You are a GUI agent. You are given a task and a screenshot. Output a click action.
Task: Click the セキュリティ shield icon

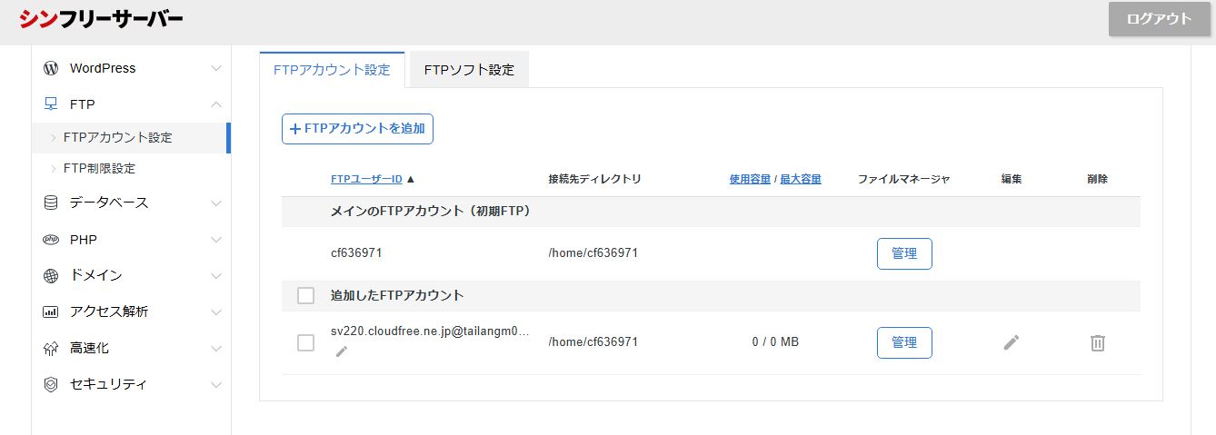(51, 384)
